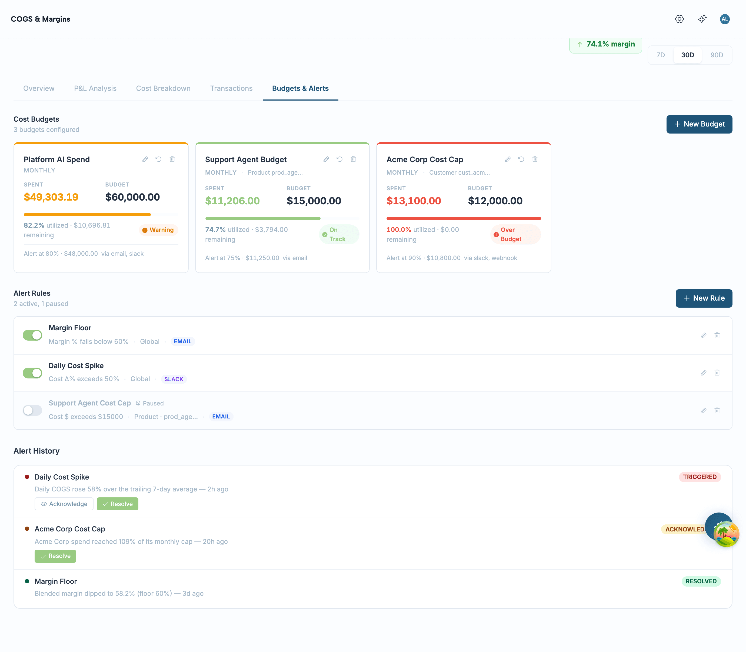
Task: Edit the Support Agent Budget
Action: tap(326, 159)
